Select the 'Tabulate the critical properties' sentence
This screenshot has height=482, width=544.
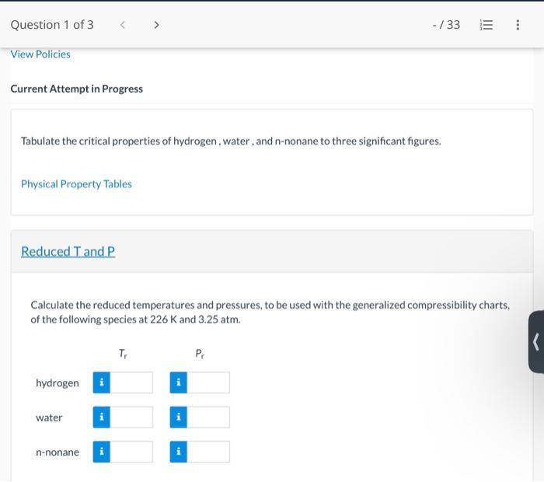point(231,141)
